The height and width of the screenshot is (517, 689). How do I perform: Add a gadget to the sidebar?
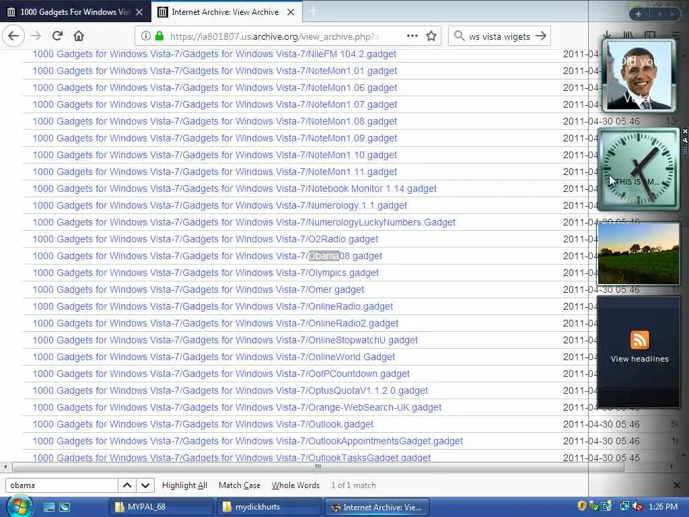[638, 14]
